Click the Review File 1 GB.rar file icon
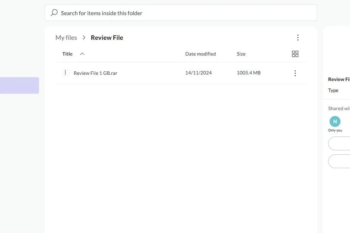The height and width of the screenshot is (233, 350). 66,73
